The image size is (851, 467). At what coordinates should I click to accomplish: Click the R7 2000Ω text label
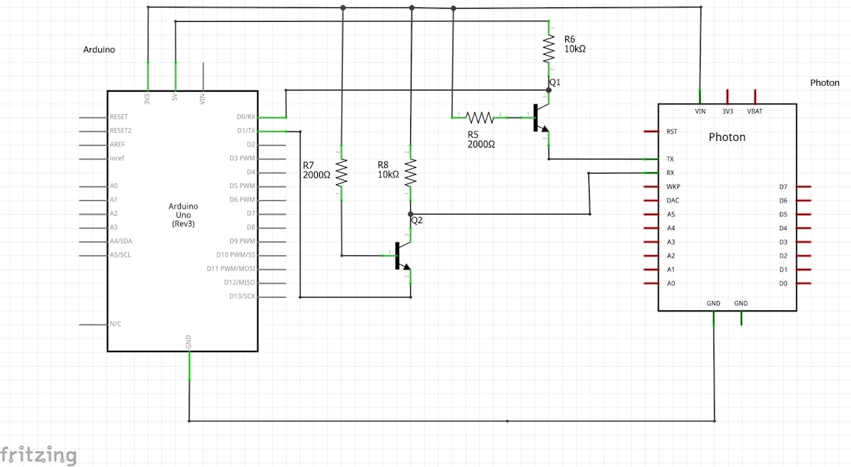(316, 169)
